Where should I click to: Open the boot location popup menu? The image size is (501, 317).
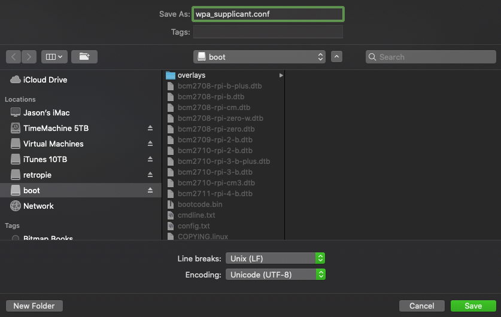coord(259,57)
